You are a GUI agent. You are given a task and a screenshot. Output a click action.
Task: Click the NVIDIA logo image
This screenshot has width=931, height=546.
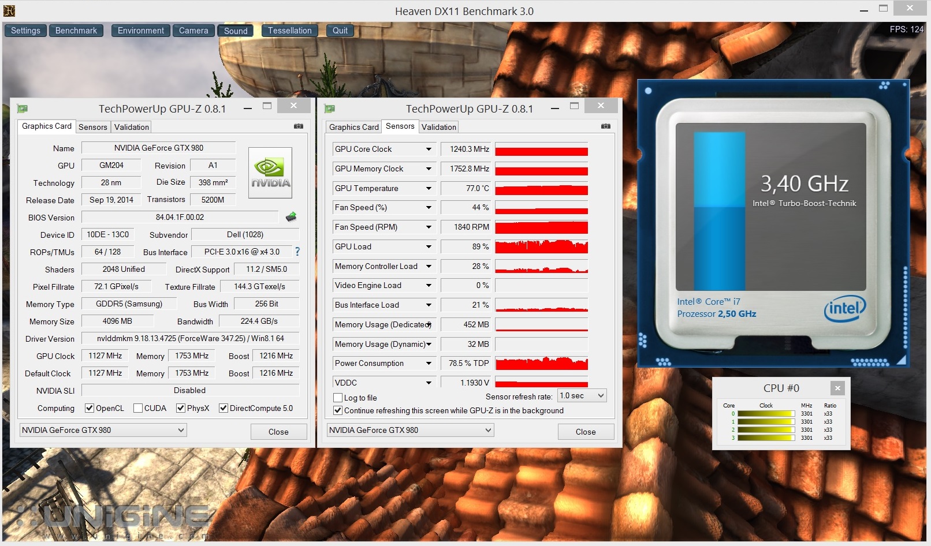pos(270,173)
